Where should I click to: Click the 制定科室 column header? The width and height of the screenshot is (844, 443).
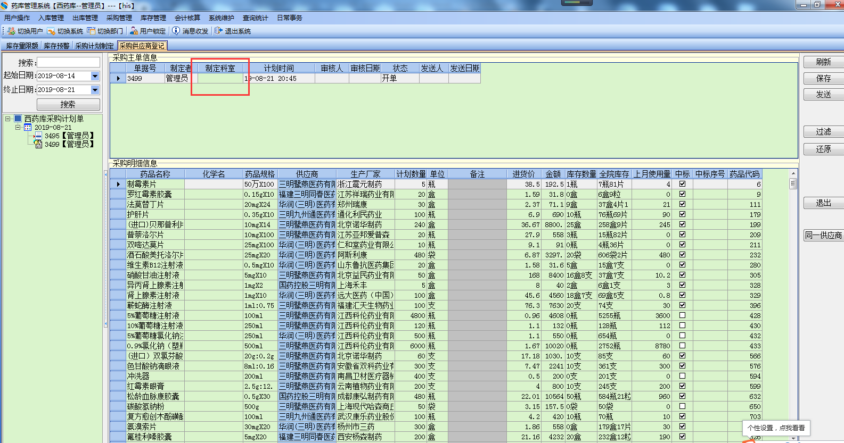click(x=220, y=68)
